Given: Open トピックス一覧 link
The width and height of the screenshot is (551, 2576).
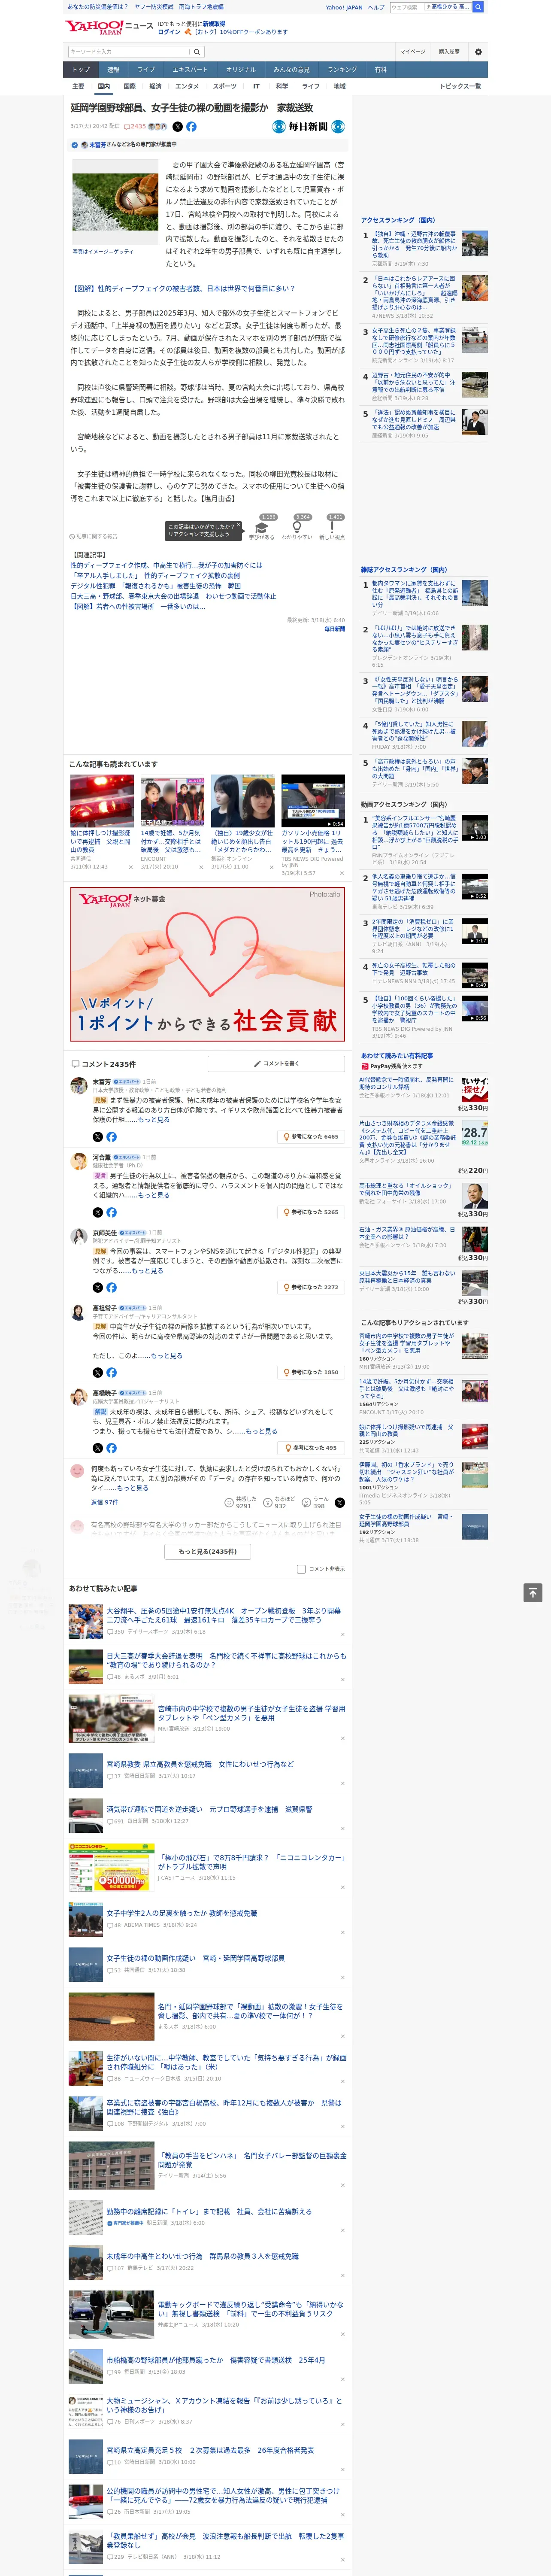Looking at the screenshot, I should coord(460,86).
